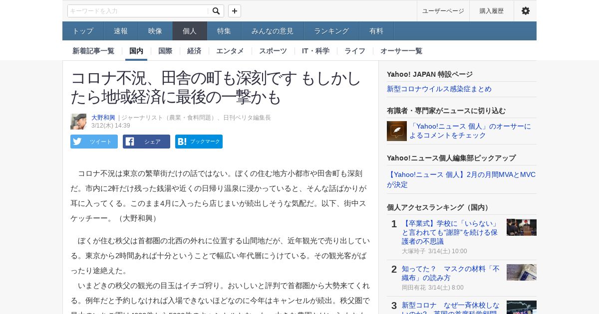
Task: Open ranking 3 新型コロナ 一斉休校 link
Action: point(451,307)
